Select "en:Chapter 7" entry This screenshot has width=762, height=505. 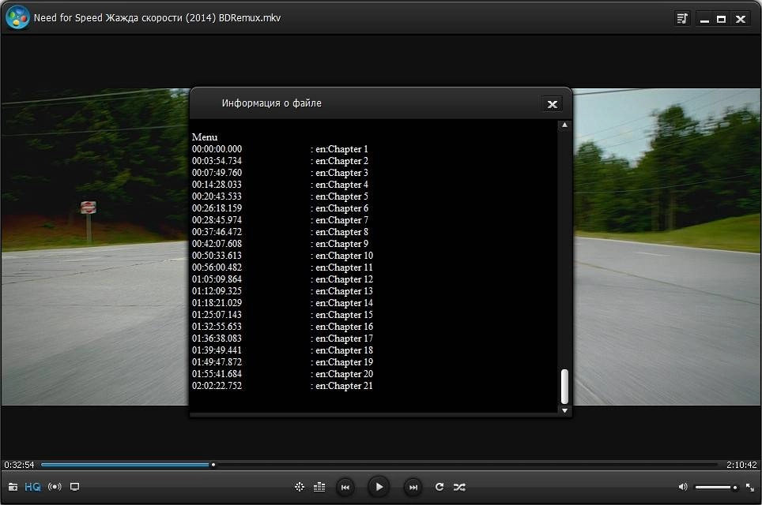[341, 220]
